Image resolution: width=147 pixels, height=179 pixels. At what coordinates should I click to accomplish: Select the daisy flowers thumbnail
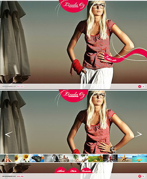[x=22, y=158]
